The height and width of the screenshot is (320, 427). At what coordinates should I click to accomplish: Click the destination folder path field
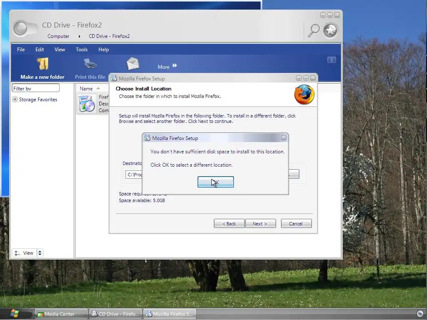tap(133, 175)
